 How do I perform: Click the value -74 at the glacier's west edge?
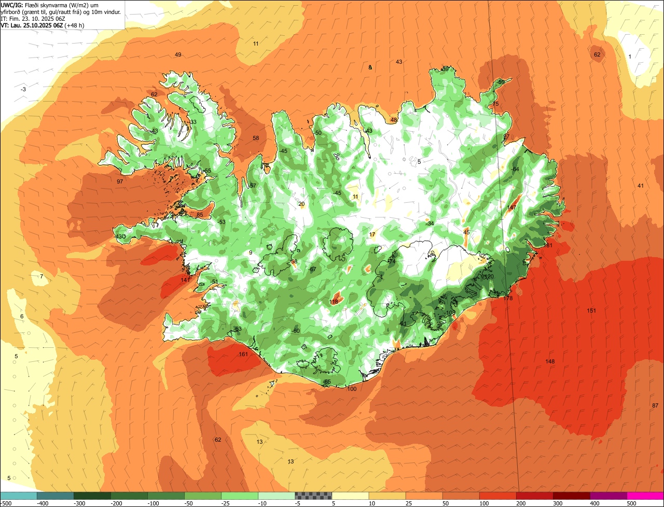[391, 262]
